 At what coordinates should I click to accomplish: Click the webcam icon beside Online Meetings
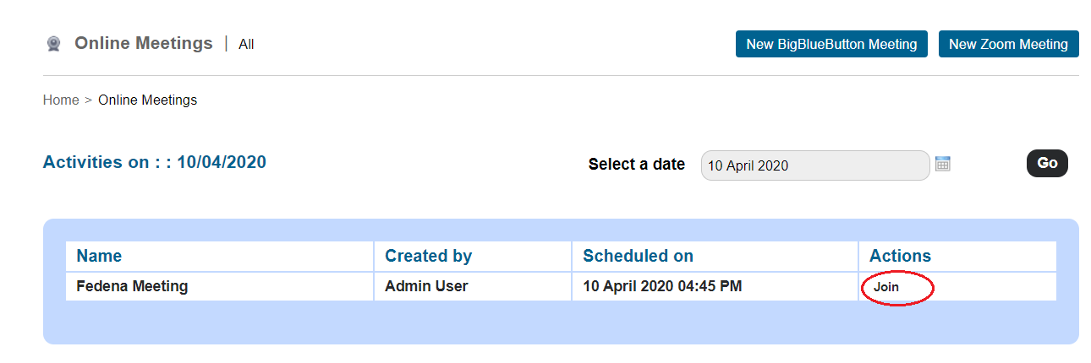(54, 44)
